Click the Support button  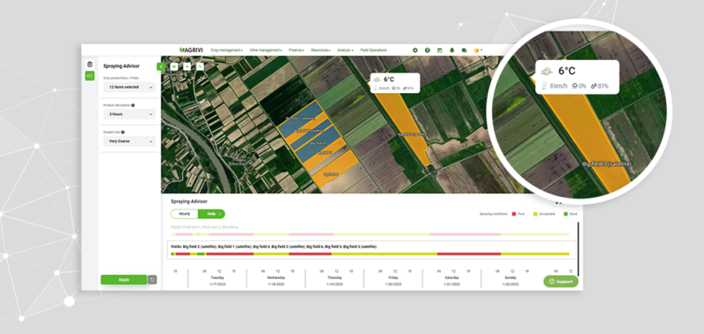(561, 281)
